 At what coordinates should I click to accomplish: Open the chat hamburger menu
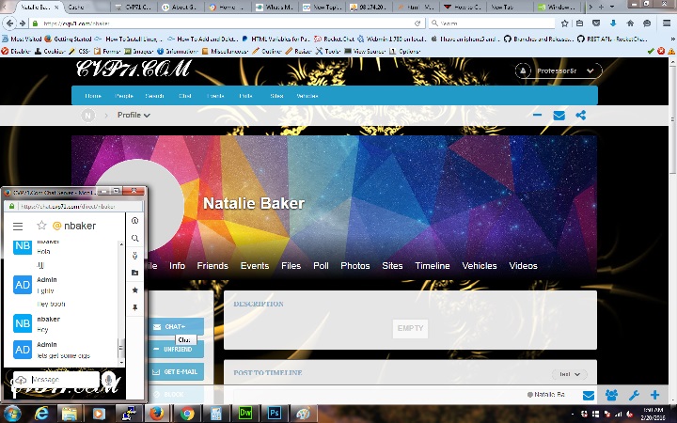coord(18,226)
